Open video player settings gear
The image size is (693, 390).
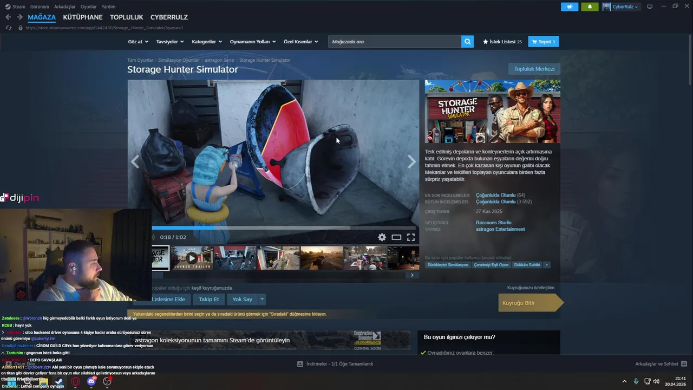(x=382, y=237)
